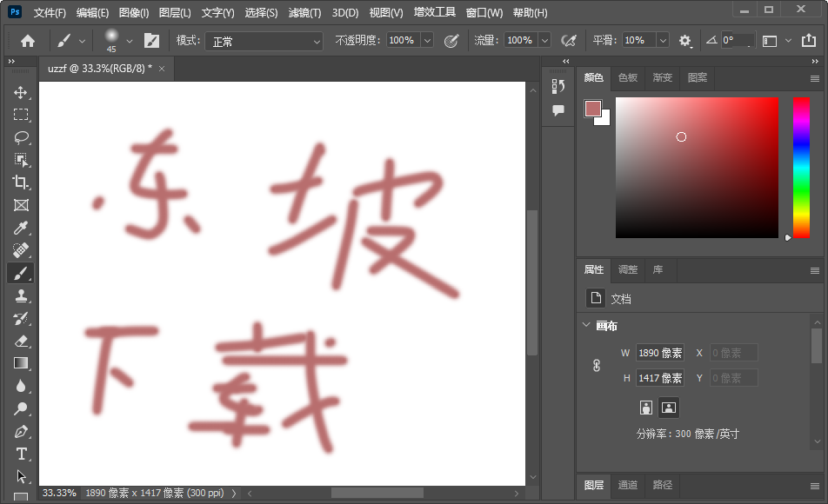
Task: Select the Eraser tool
Action: click(21, 342)
